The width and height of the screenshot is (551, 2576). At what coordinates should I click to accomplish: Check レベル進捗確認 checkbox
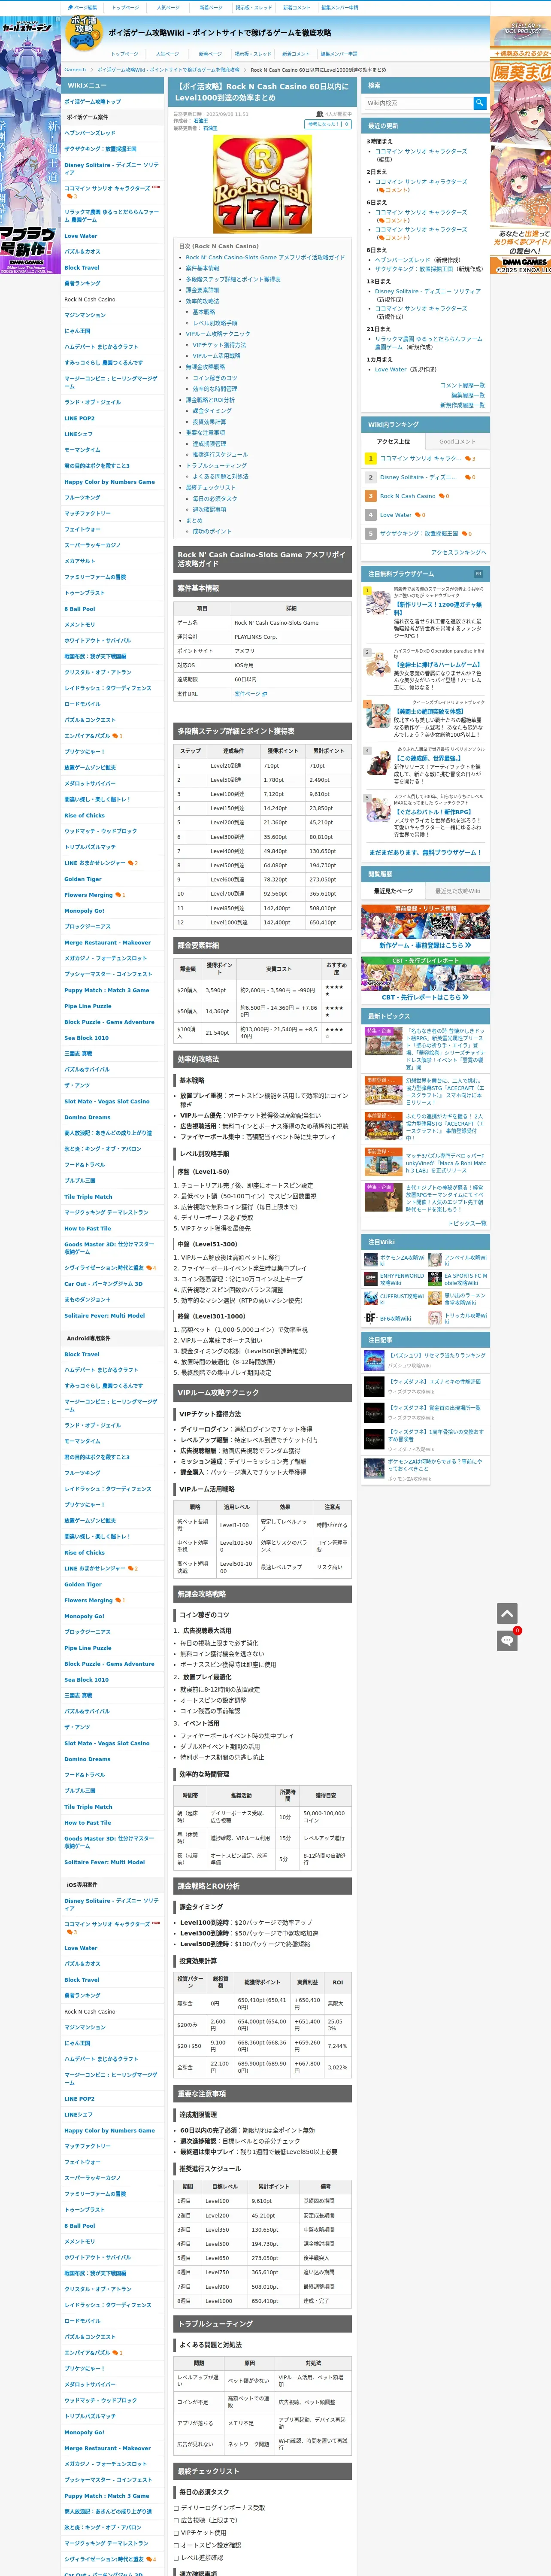coord(177,2557)
